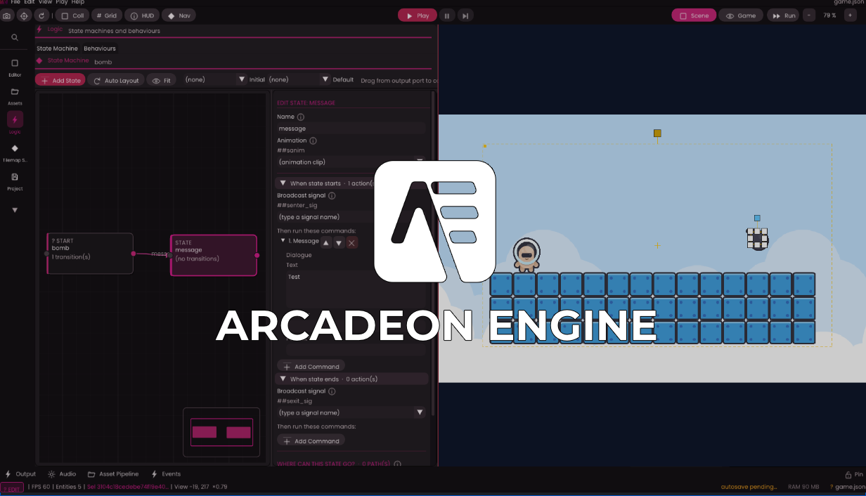
Task: Click info icon beside first Broadcast signal
Action: click(332, 195)
